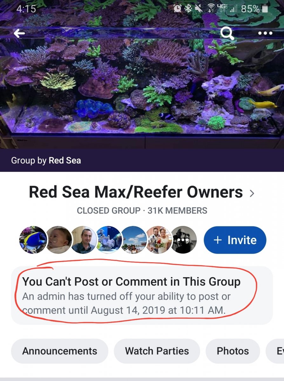Select the Photos tab
The height and width of the screenshot is (381, 284).
coord(233,351)
